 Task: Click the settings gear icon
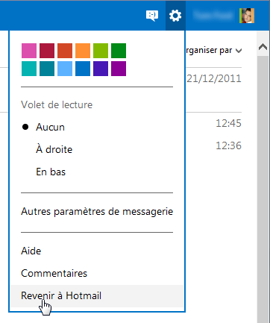[175, 16]
